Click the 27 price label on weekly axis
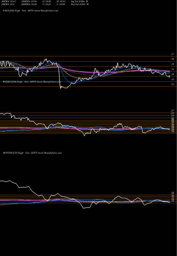 pos(173,111)
